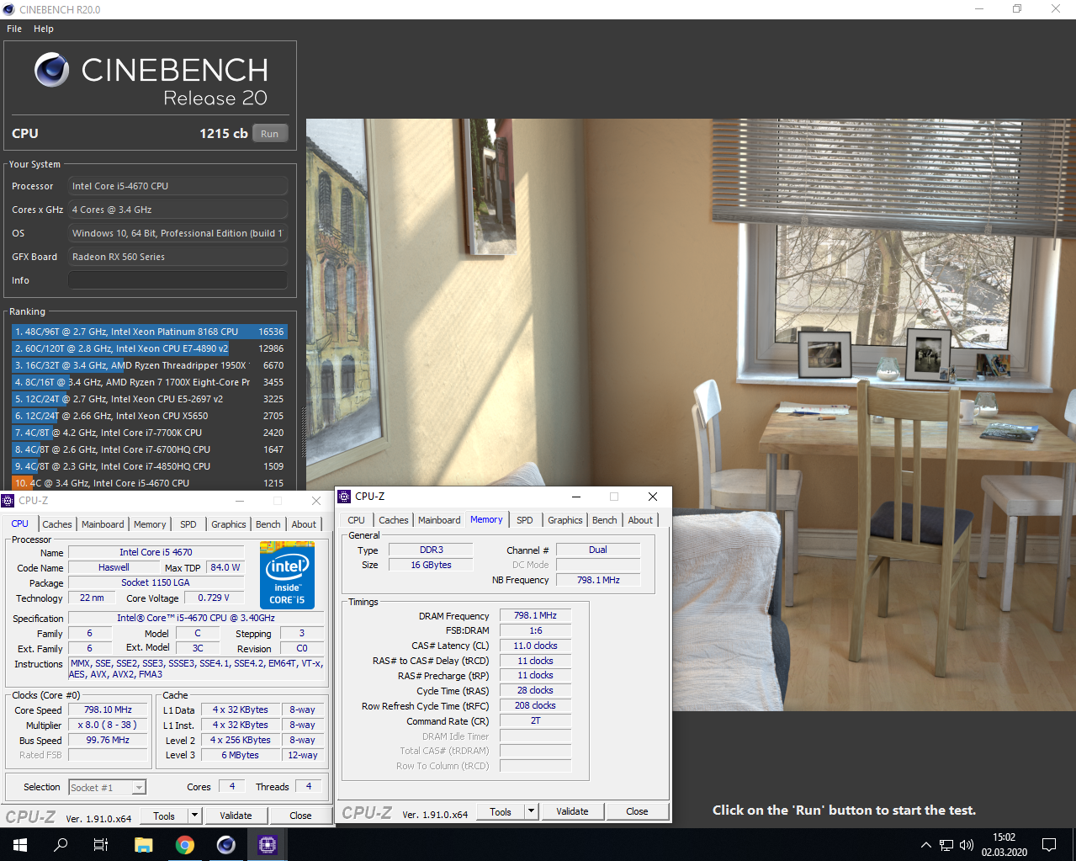This screenshot has width=1076, height=861.
Task: Click the taskbar clock showing 15:02
Action: click(1004, 844)
